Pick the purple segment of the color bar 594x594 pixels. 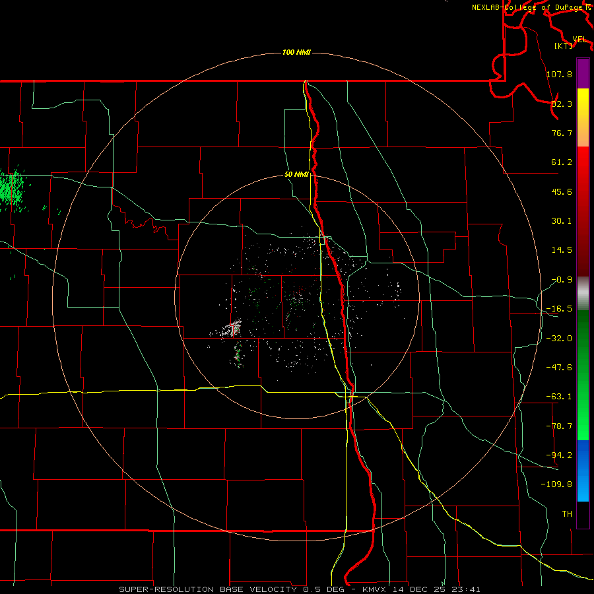[x=583, y=73]
